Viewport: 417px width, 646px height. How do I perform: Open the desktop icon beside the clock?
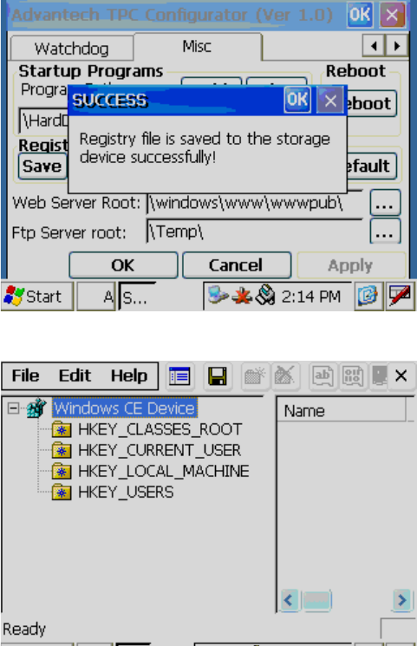click(x=368, y=296)
